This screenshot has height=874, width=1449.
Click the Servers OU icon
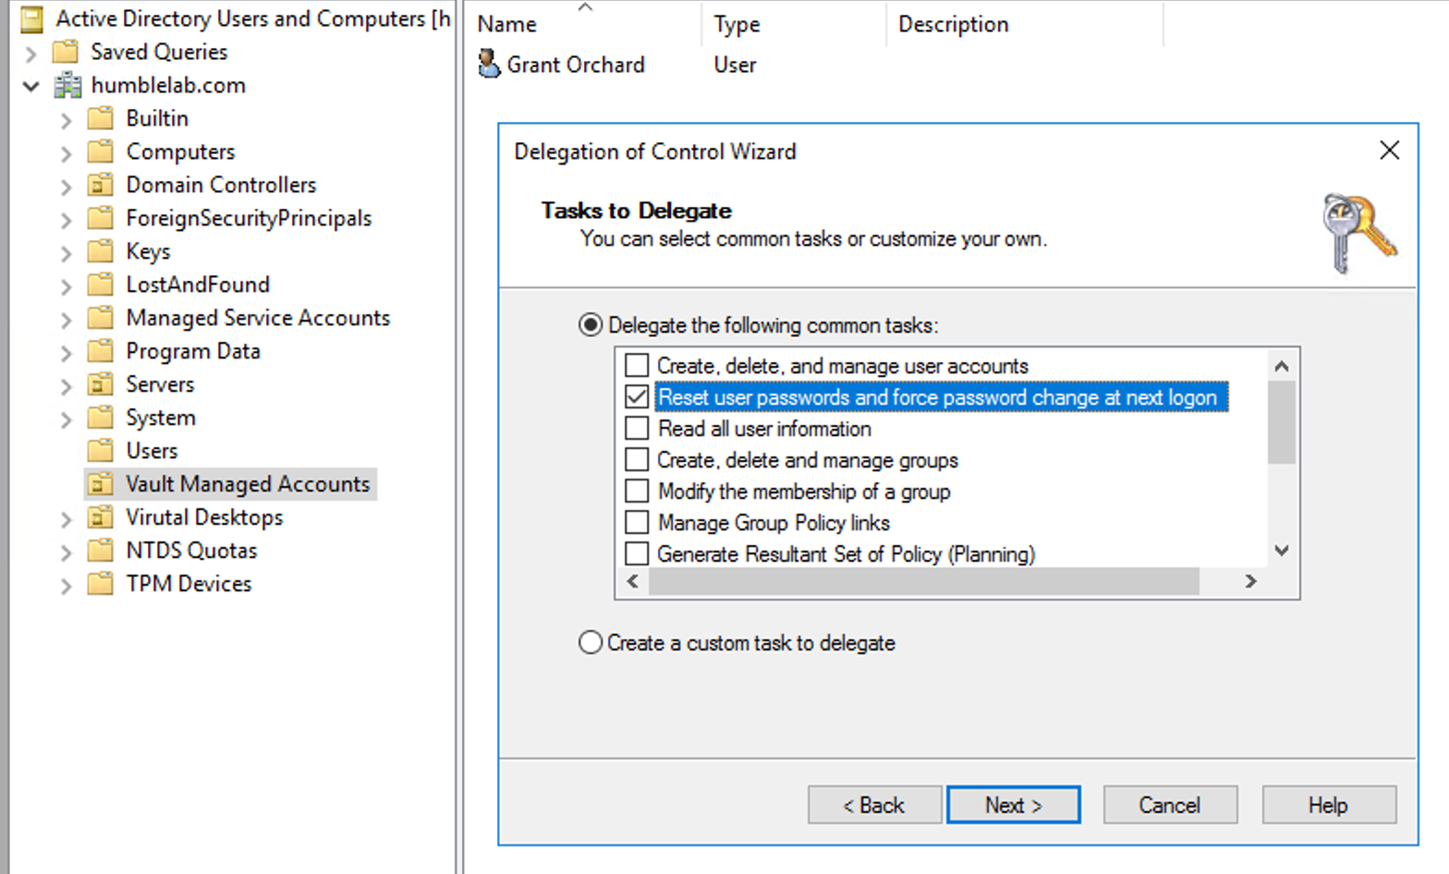point(100,384)
